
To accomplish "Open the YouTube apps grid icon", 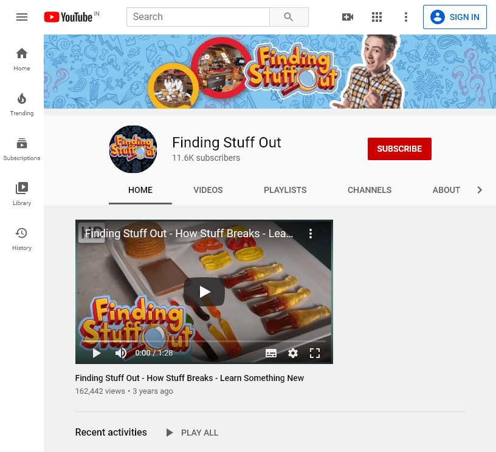I will pos(377,17).
